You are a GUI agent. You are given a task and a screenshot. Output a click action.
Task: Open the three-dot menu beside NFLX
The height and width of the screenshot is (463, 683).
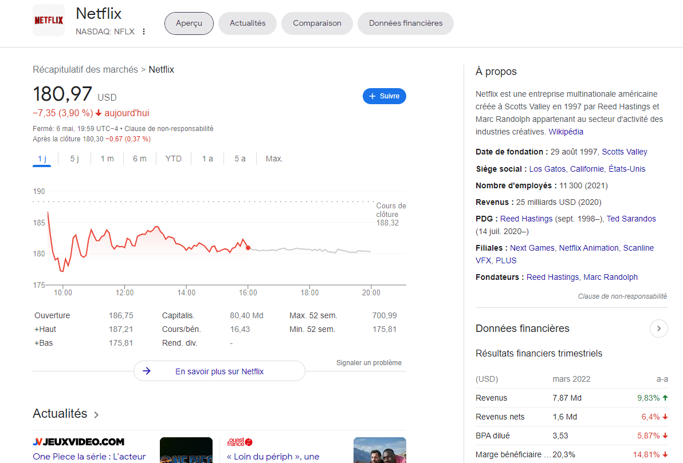pyautogui.click(x=144, y=32)
